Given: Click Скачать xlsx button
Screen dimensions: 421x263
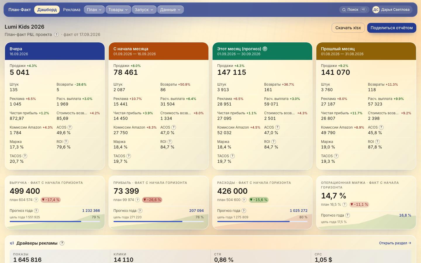Looking at the screenshot, I should 348,28.
